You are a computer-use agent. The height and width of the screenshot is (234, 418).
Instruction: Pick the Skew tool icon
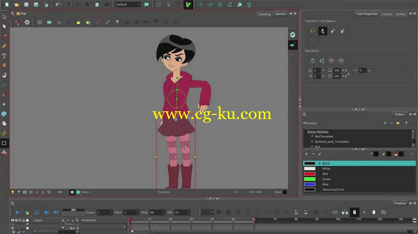click(229, 5)
